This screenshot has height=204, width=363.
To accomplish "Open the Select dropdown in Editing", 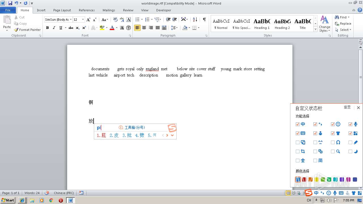I will (x=343, y=30).
